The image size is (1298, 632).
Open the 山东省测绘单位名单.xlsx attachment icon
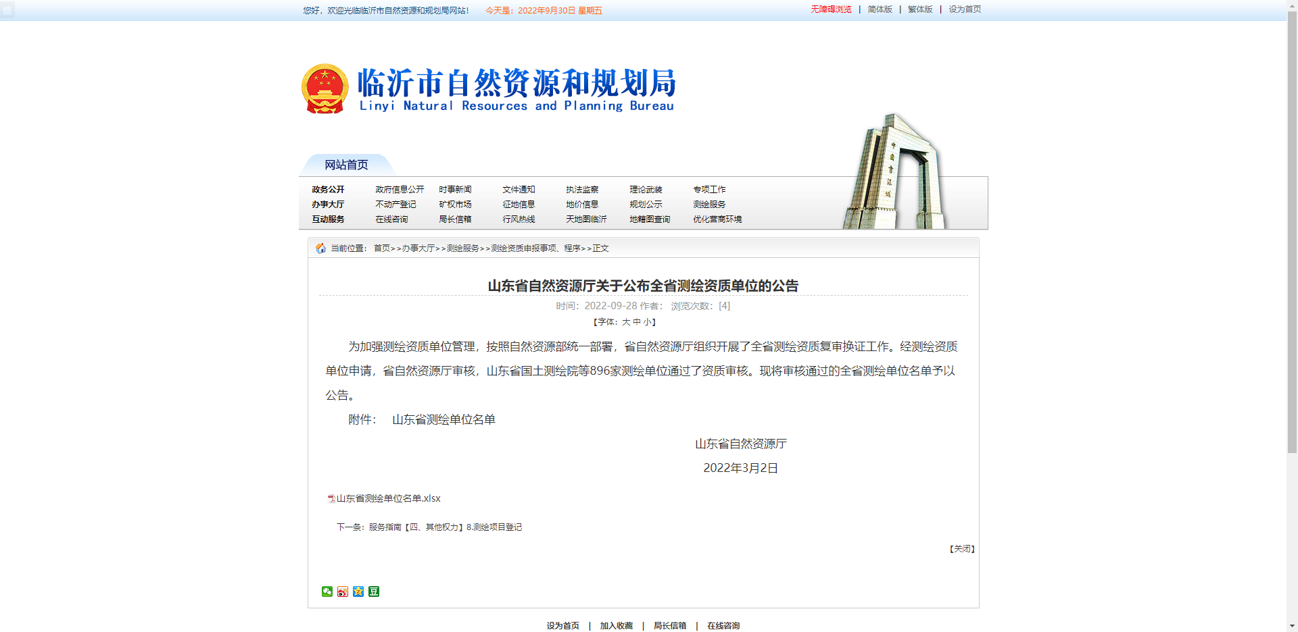click(x=329, y=498)
